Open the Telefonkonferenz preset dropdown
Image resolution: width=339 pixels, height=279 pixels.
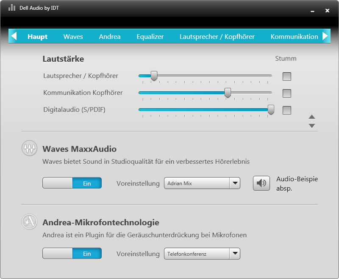[x=202, y=254]
